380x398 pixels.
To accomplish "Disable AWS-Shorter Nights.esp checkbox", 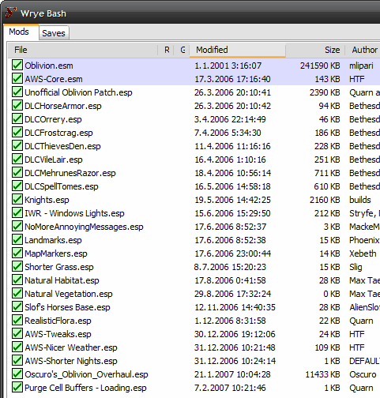I will click(x=17, y=360).
